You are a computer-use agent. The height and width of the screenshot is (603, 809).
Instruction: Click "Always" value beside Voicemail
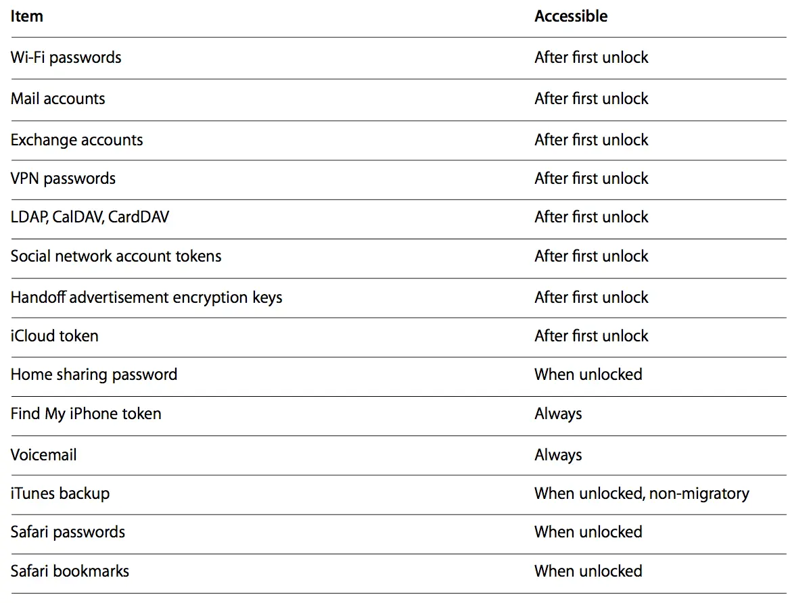pos(558,455)
